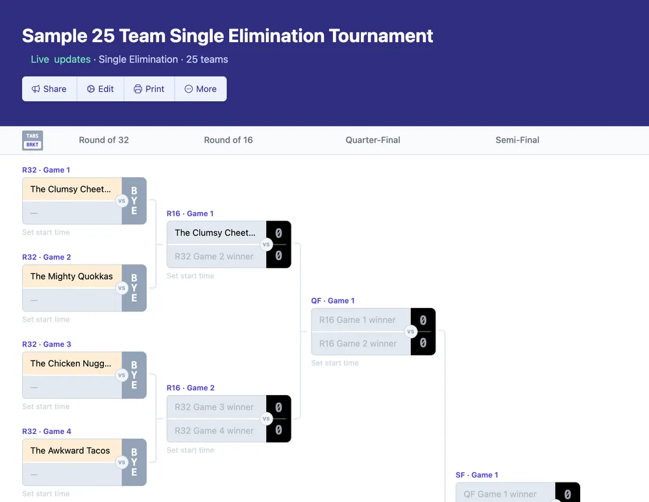The width and height of the screenshot is (649, 502).
Task: Click the vs badge on QF Game 1
Action: [410, 331]
